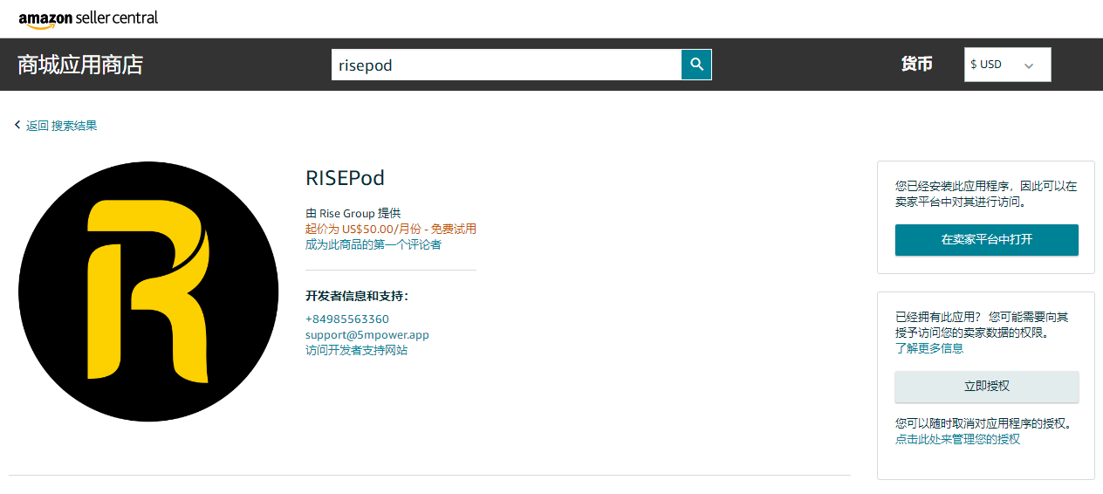Click the RISEPod app logo
1103x494 pixels.
[x=148, y=292]
